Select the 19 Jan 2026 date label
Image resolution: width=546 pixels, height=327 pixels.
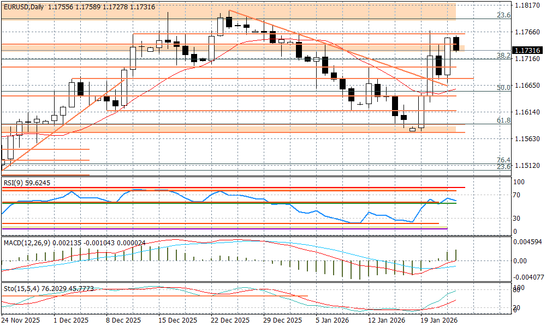[x=438, y=320]
